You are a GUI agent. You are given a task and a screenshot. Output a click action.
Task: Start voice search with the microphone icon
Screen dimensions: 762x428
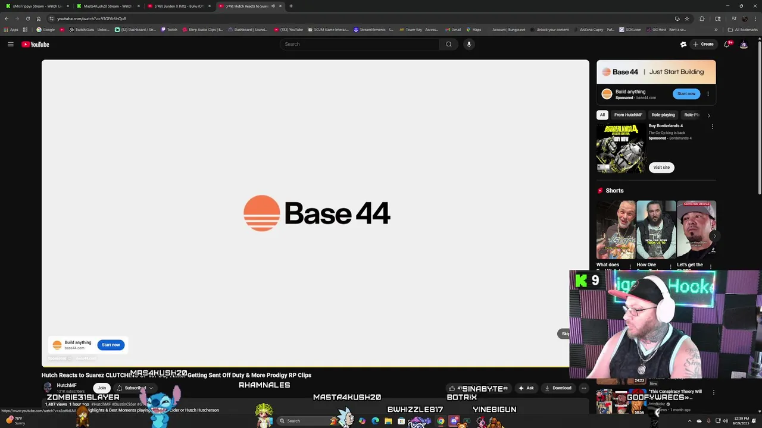pyautogui.click(x=469, y=44)
